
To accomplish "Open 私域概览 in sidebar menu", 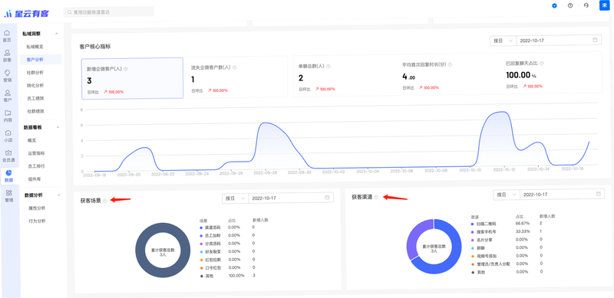I will coord(35,47).
